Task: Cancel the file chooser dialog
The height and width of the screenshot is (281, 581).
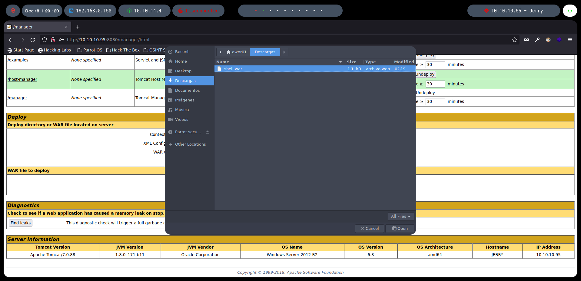Action: pyautogui.click(x=370, y=229)
